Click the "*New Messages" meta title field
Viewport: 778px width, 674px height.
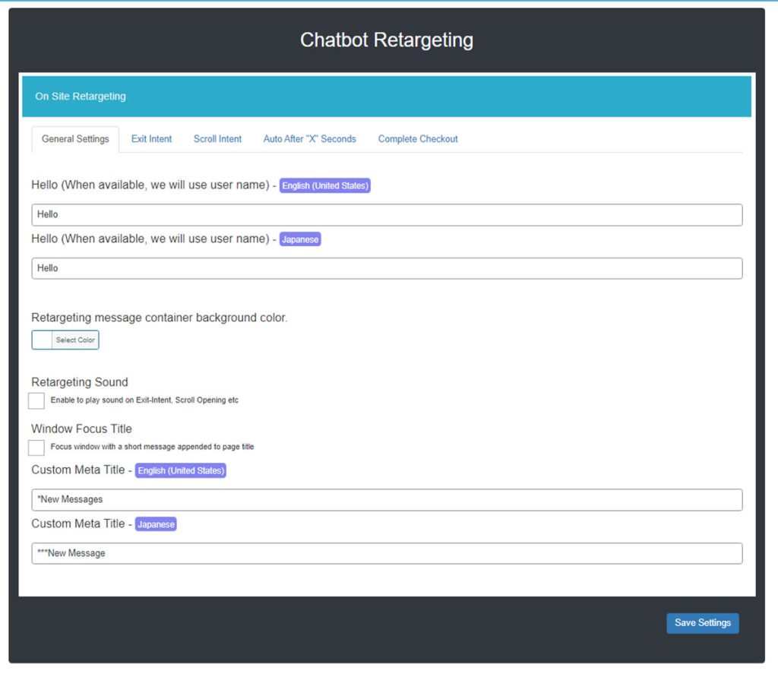[386, 499]
